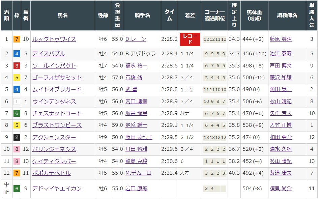
Task: Click the 調教師名 column header
Action: coord(287,16)
